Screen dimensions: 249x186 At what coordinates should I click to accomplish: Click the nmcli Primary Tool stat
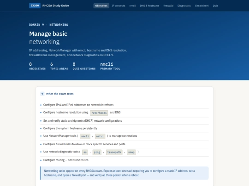click(x=110, y=66)
